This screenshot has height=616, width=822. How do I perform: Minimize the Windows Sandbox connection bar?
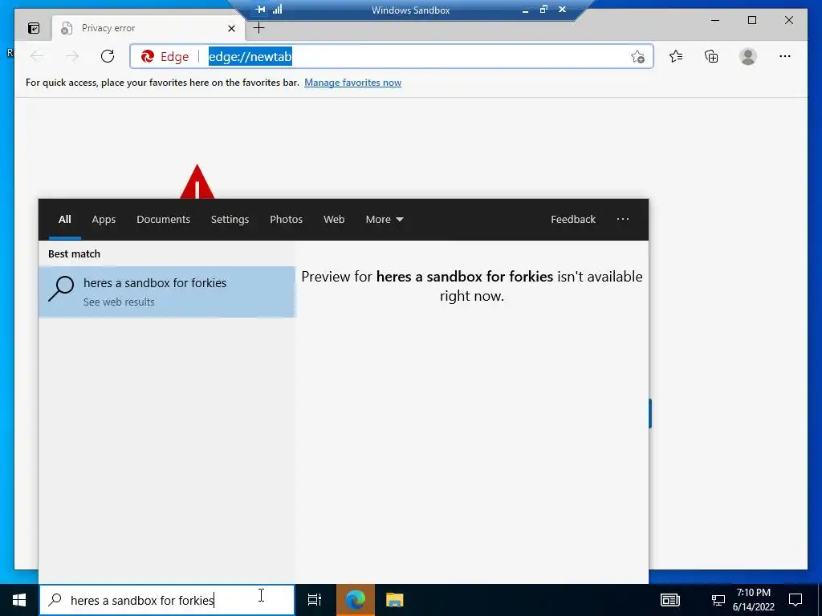pos(526,10)
